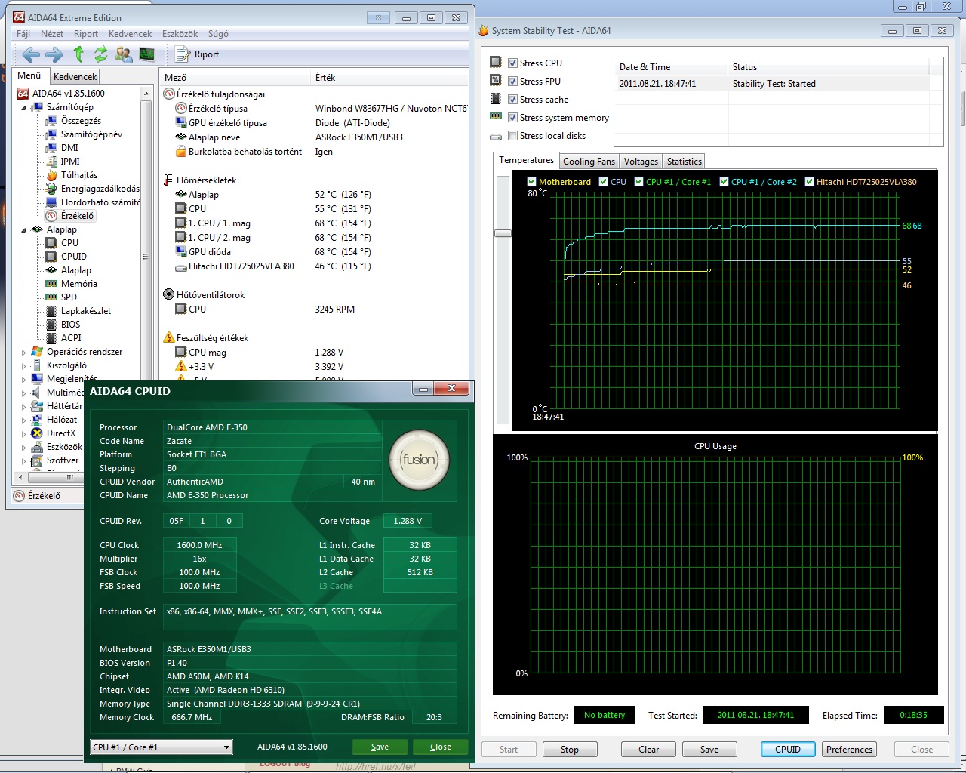Click the blue Forward arrow in AIDA64 toolbar
Screen dimensions: 966x773
54,54
